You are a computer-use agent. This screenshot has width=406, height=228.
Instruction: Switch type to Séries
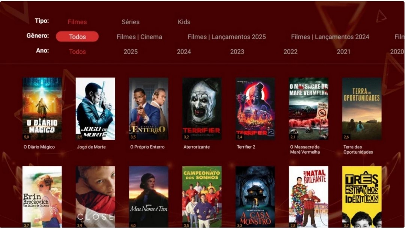click(x=131, y=22)
